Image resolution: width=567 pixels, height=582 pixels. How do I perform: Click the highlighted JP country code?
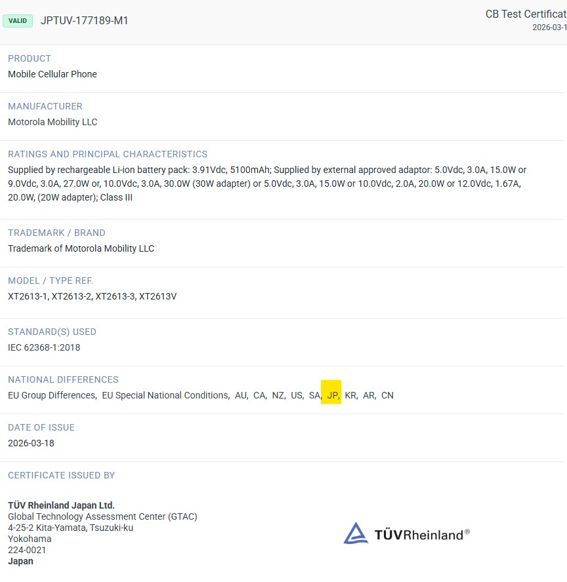(332, 395)
